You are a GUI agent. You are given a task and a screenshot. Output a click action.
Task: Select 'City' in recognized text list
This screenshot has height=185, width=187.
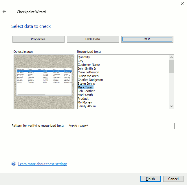coord(80,61)
